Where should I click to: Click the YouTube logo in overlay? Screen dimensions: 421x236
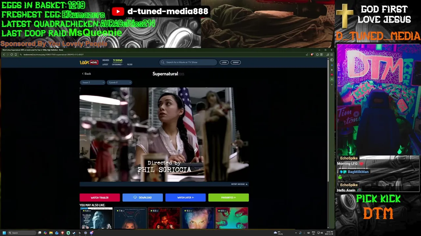click(118, 11)
